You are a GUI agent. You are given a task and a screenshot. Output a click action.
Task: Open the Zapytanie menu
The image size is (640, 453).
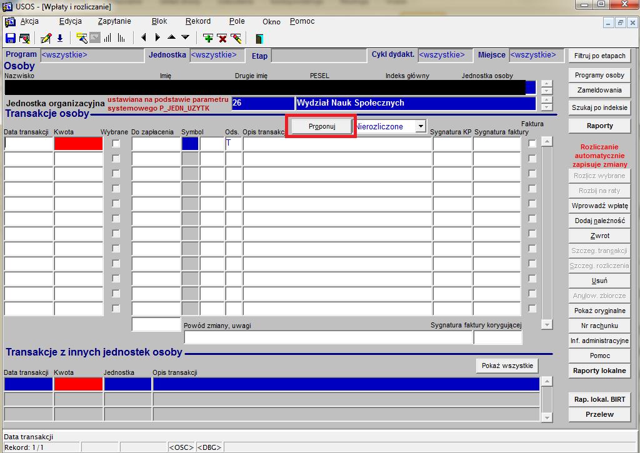coord(114,21)
